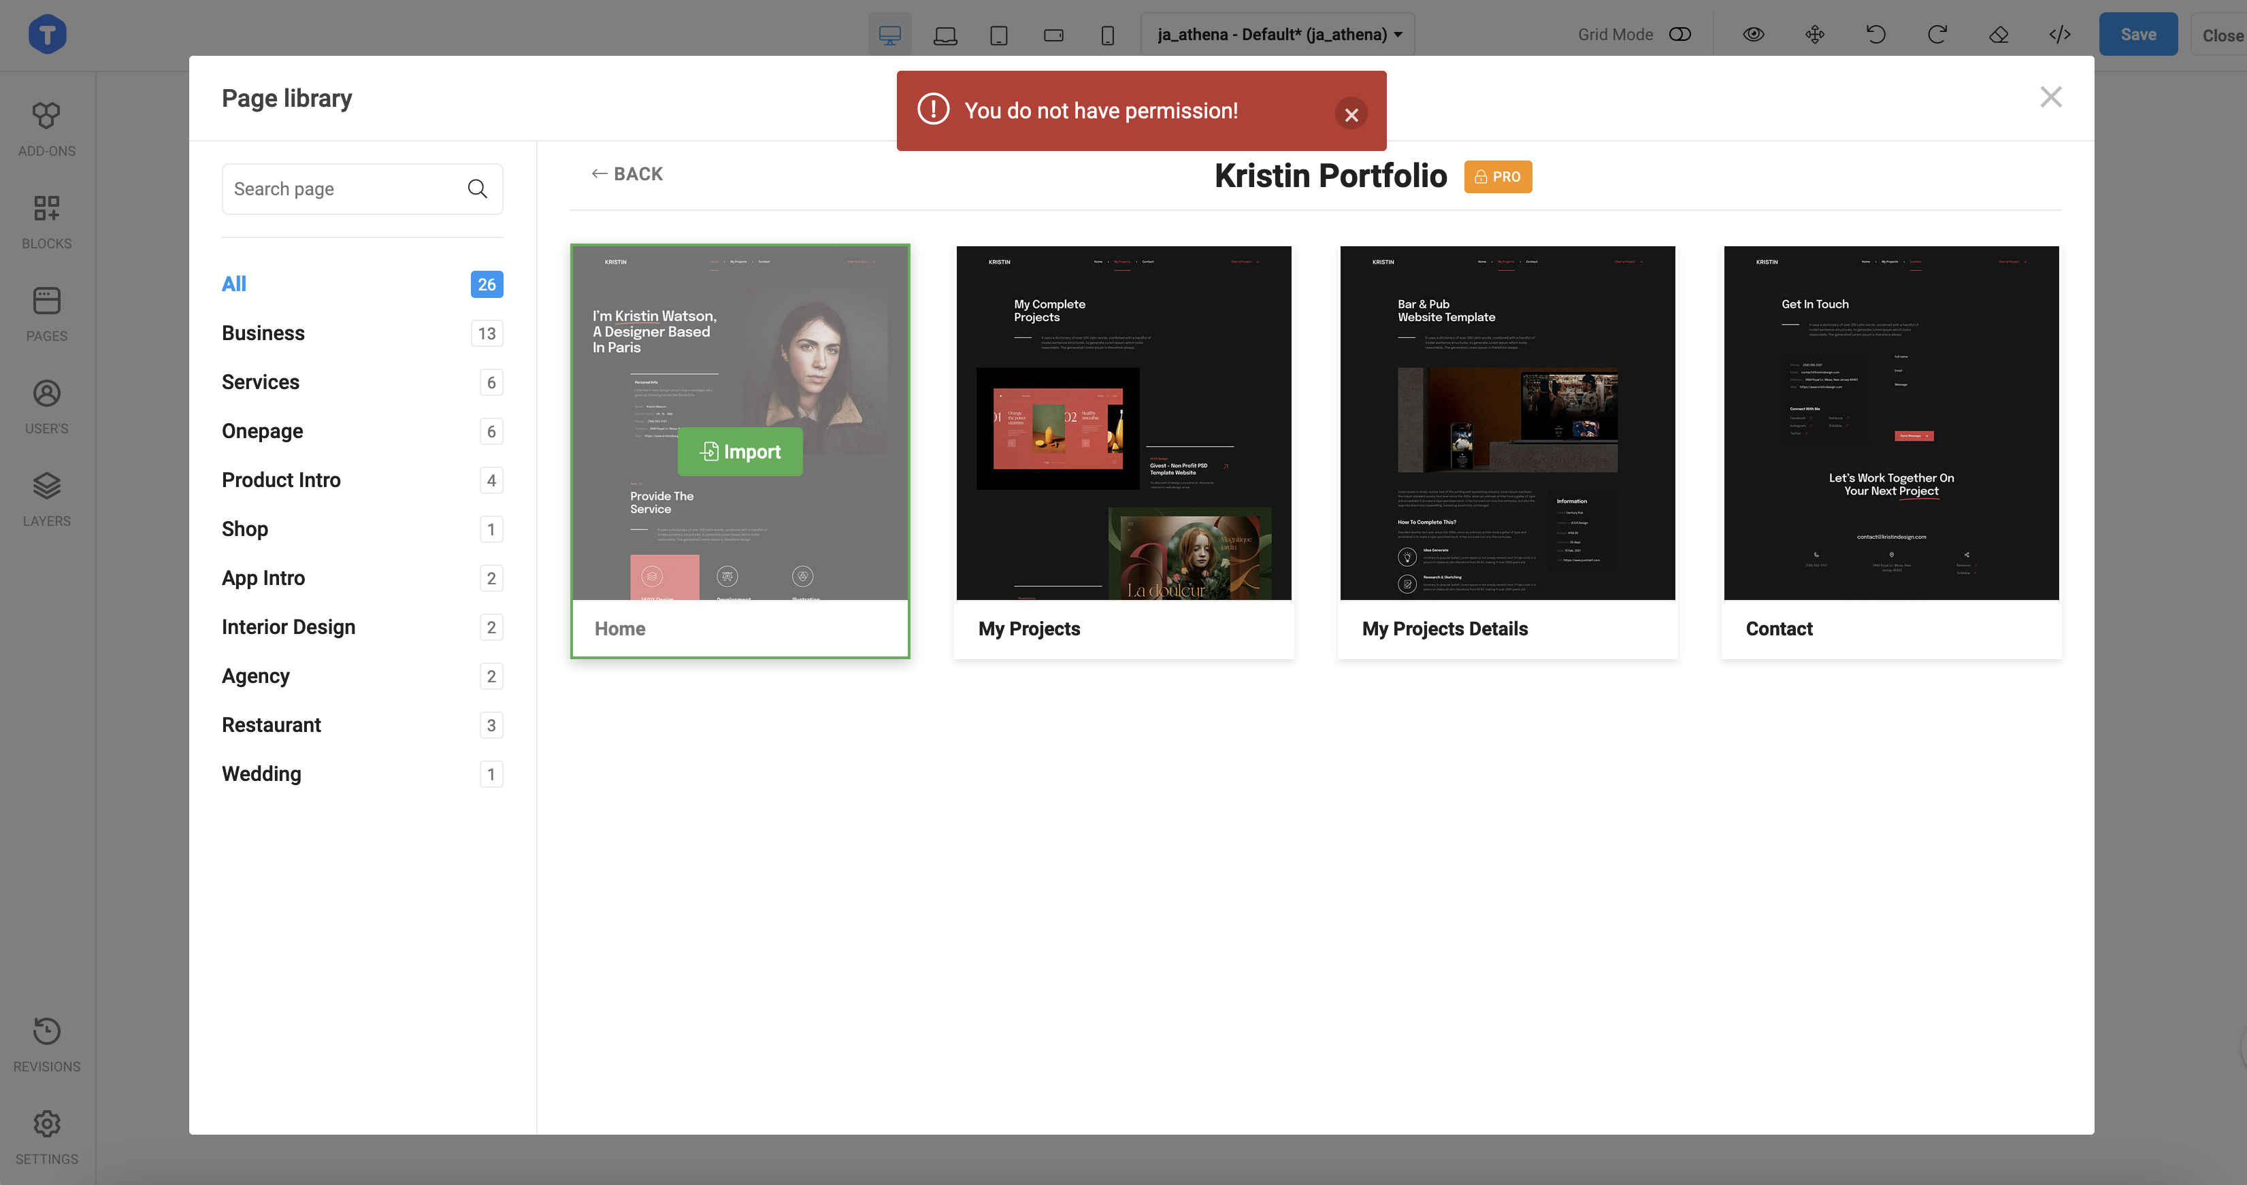Switch to mobile device preview
This screenshot has height=1185, width=2247.
pos(1107,35)
